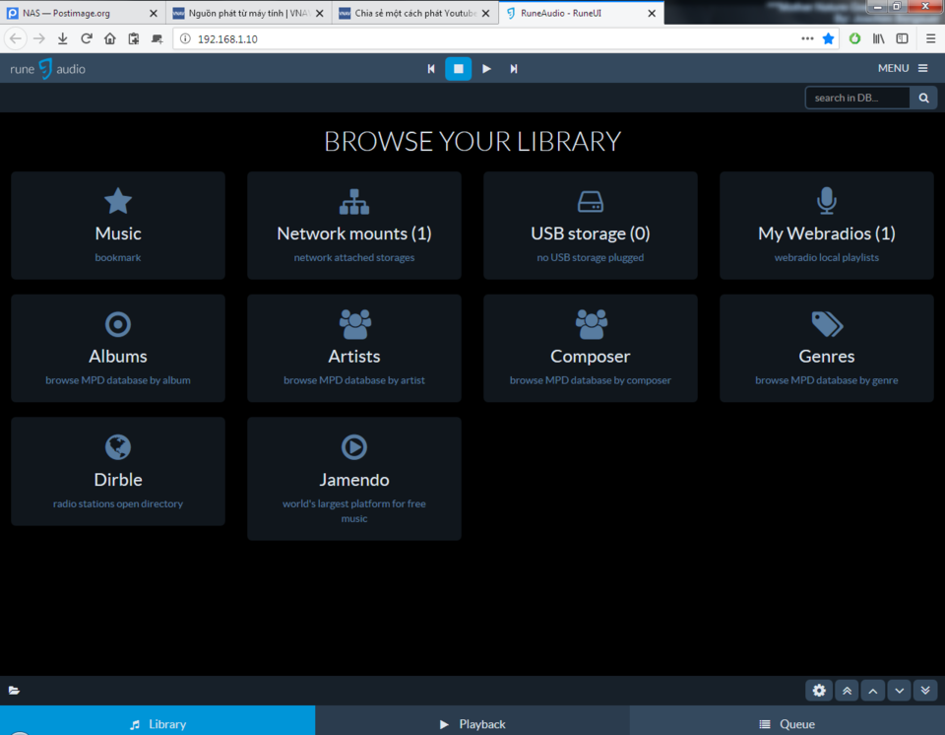Open page actions three-dots menu
The height and width of the screenshot is (735, 945).
pyautogui.click(x=807, y=38)
